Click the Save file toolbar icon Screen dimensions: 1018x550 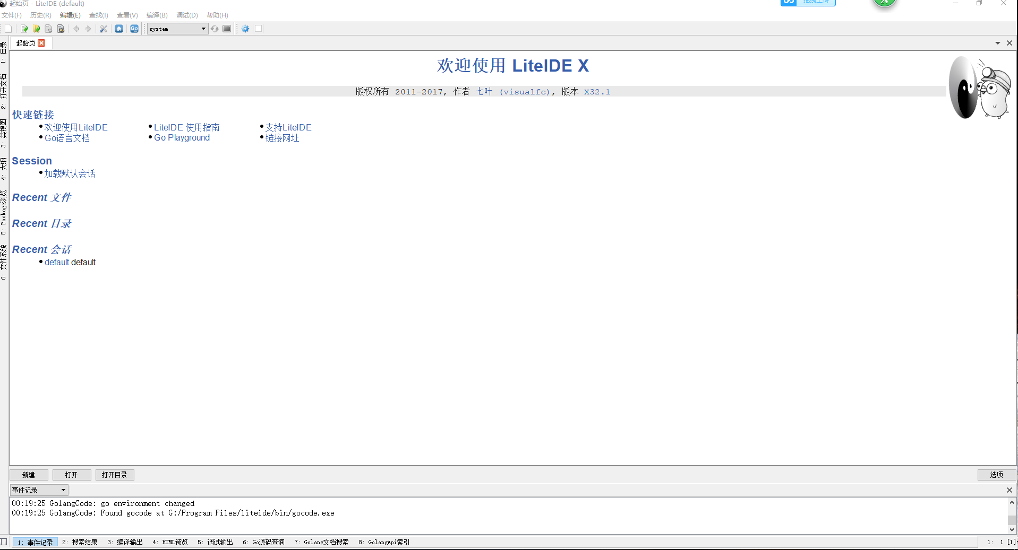[48, 29]
